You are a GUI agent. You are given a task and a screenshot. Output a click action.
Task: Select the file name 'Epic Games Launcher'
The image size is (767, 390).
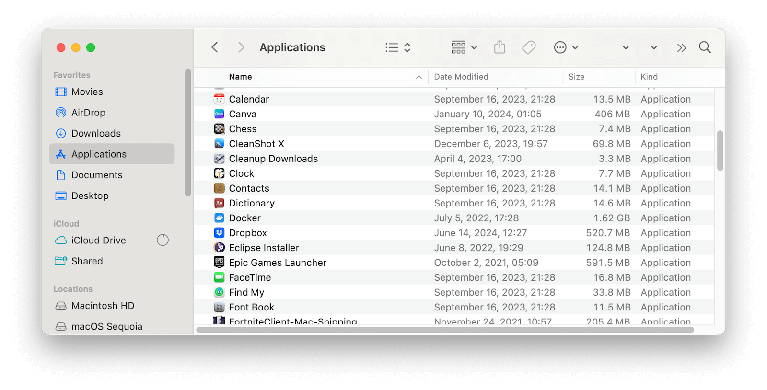278,263
